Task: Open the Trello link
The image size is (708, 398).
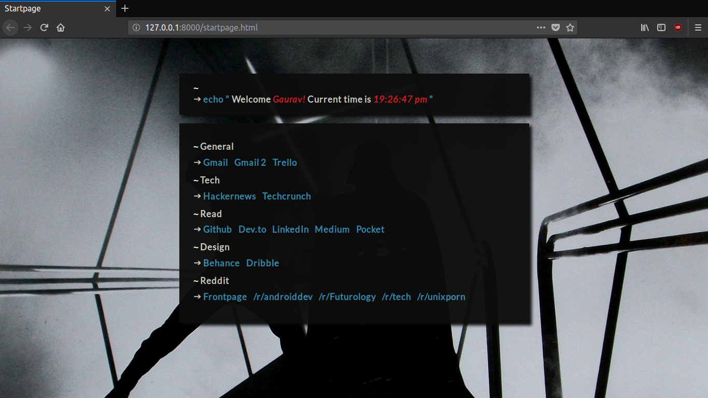Action: click(285, 162)
